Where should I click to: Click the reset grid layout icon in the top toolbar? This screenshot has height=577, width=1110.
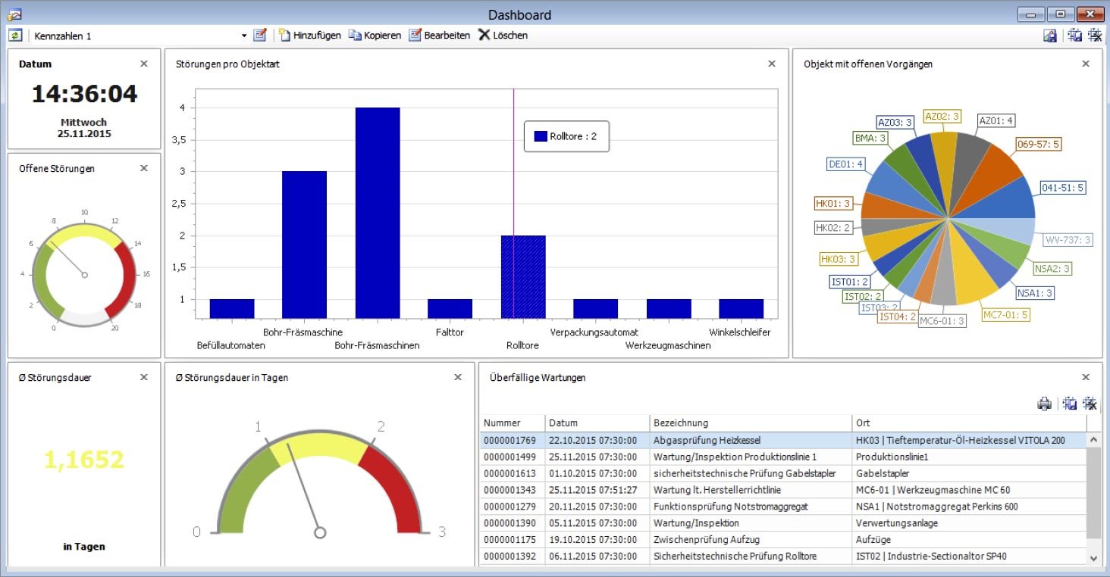tap(1095, 35)
